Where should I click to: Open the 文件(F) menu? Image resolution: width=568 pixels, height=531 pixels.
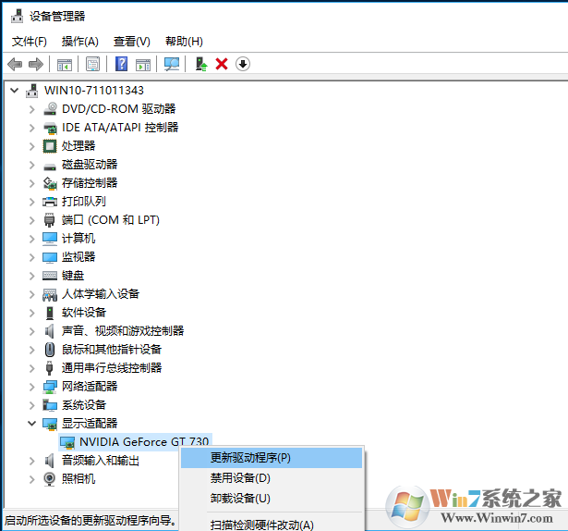pos(30,42)
